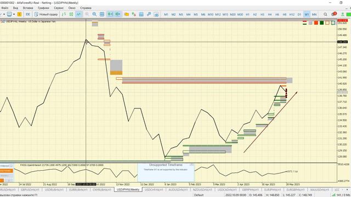Toggle chart shift icon
Image resolution: width=351 pixels, height=197 pixels.
[118, 14]
